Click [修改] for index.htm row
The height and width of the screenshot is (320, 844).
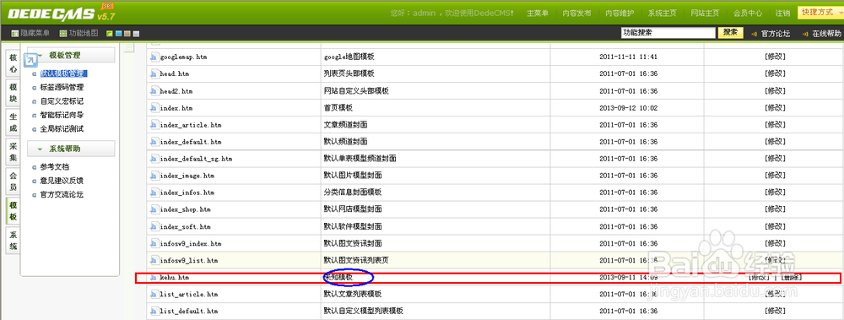775,108
